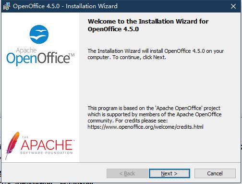
Task: Click the 'This program is based on' paragraph
Action: coord(155,117)
